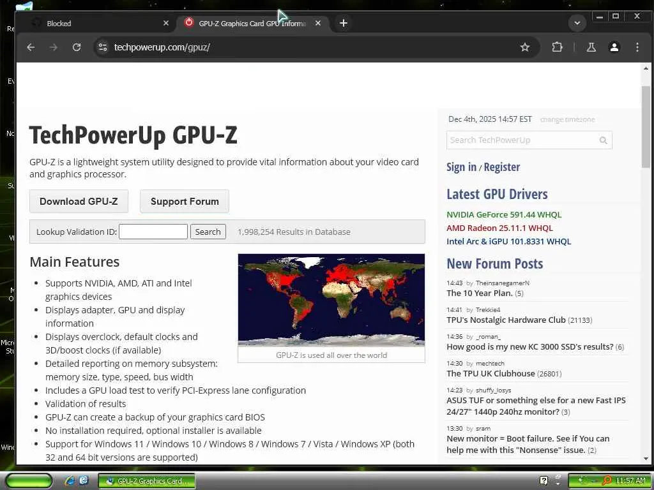Open TPU's Nostalgic Hardware Club post
The height and width of the screenshot is (490, 654).
506,320
